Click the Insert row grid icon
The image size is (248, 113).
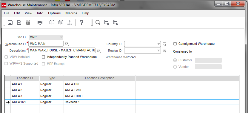[107, 22]
